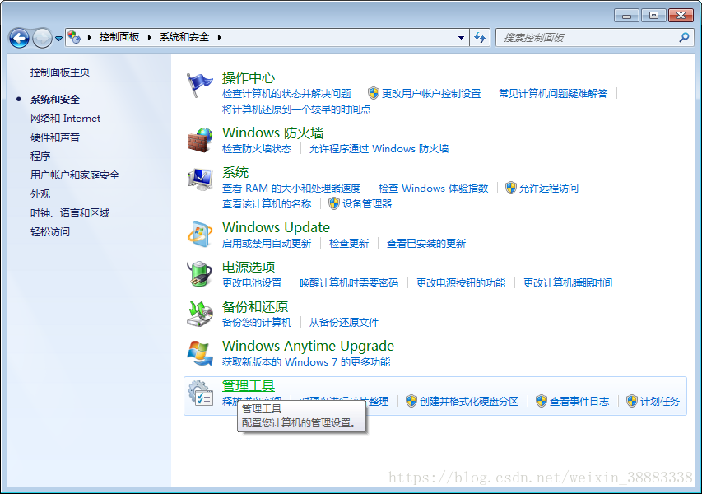Click 检查计算机的状态并解决问题 link
702x494 pixels.
[286, 93]
